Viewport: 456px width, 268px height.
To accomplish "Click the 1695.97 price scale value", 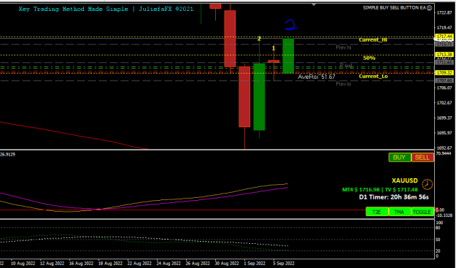I will pyautogui.click(x=444, y=133).
